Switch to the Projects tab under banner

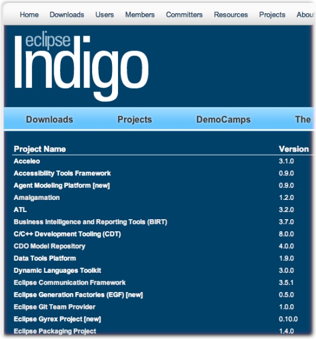(135, 120)
